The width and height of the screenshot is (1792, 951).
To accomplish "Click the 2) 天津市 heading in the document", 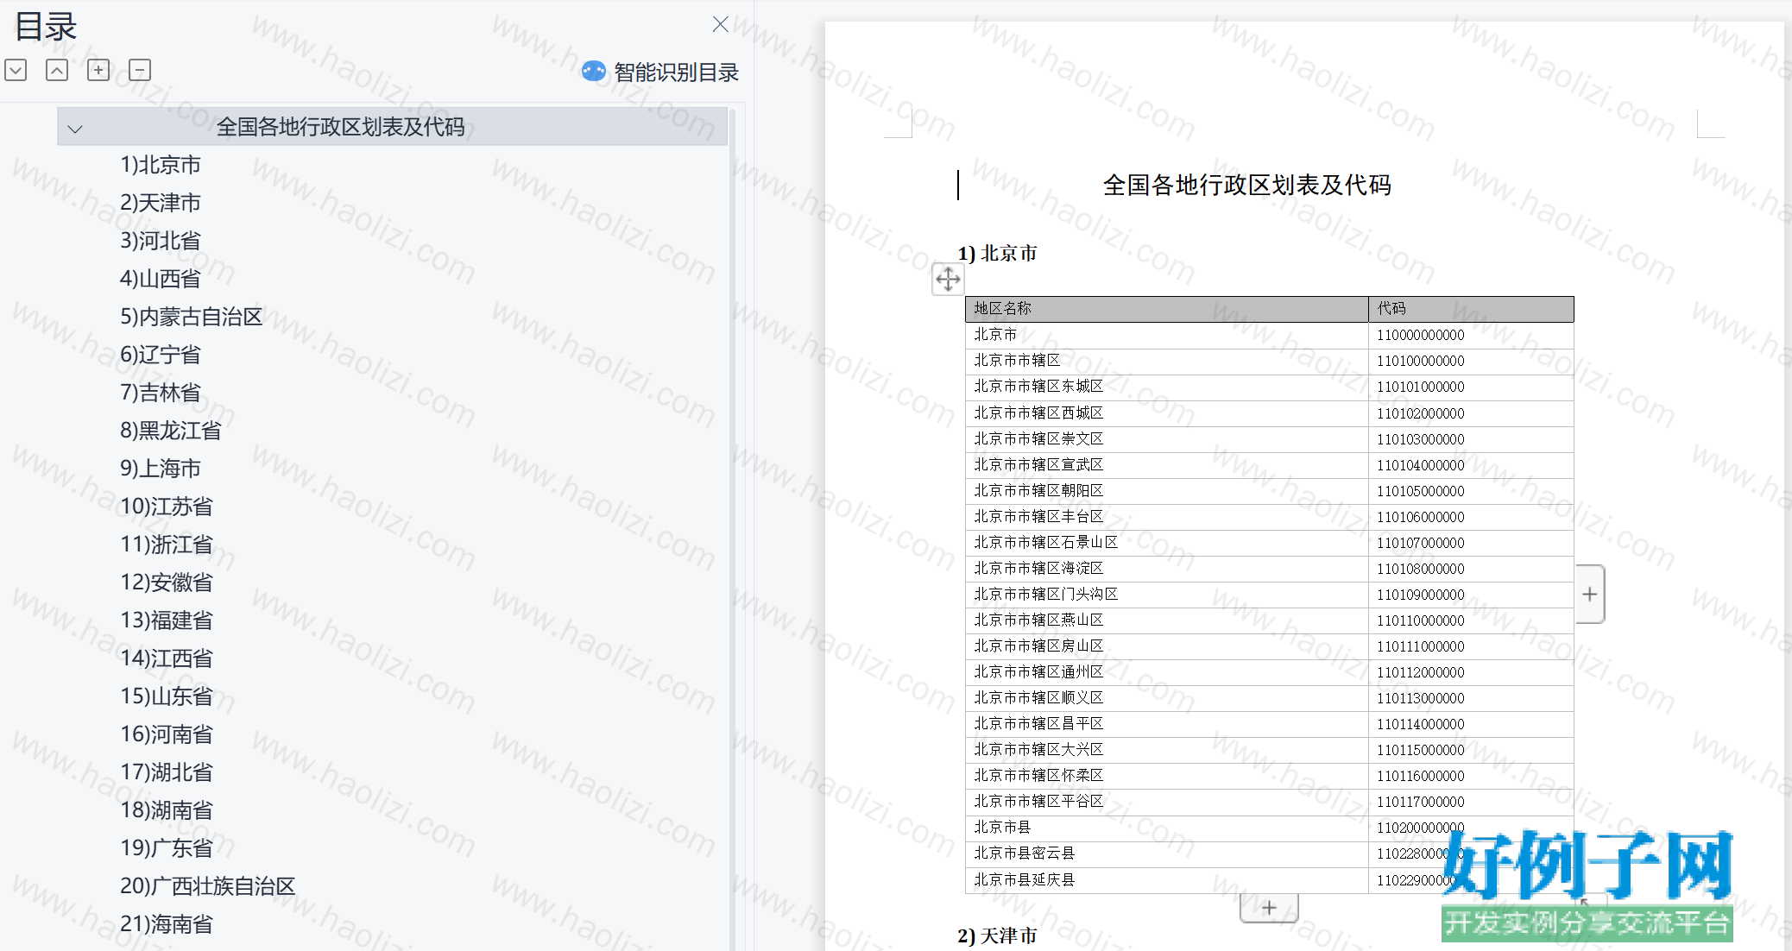I will [x=997, y=935].
